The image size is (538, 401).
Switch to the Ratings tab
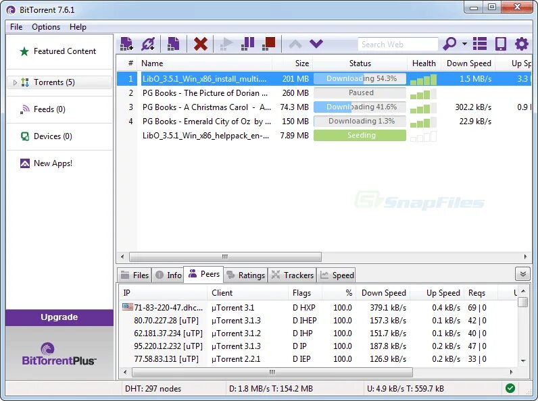click(245, 275)
